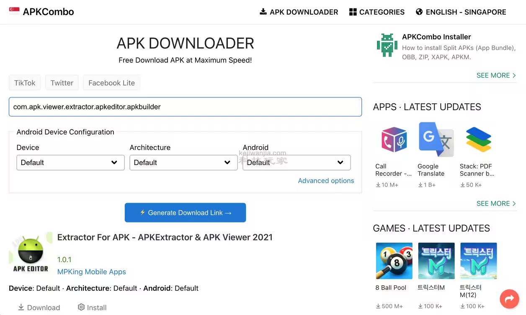The width and height of the screenshot is (526, 315).
Task: Open the Google Translate app icon
Action: 436,140
